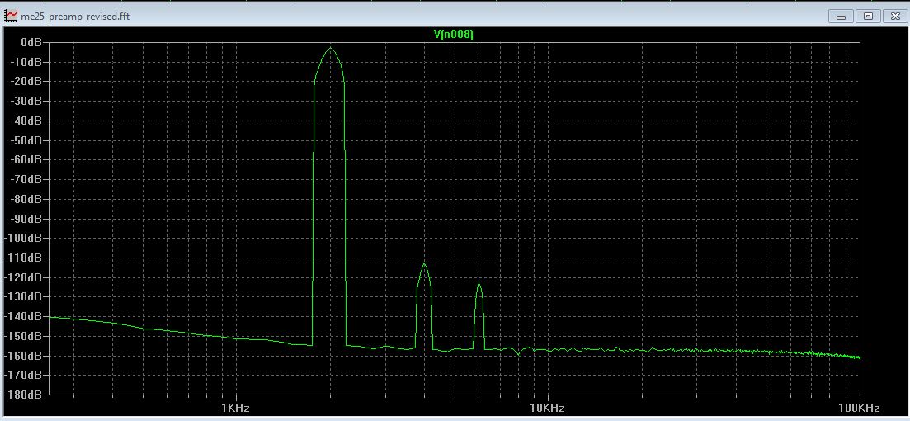Maximize the FFT plot window
Image resolution: width=910 pixels, height=421 pixels.
click(868, 17)
